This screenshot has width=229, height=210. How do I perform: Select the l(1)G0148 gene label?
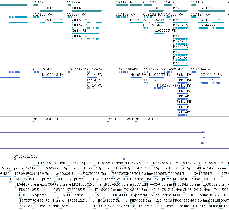(48, 8)
